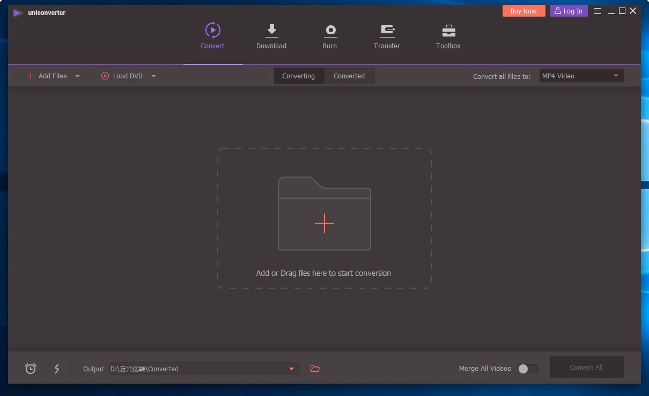Open output folder icon
Screen dimensions: 649x396
pos(315,369)
